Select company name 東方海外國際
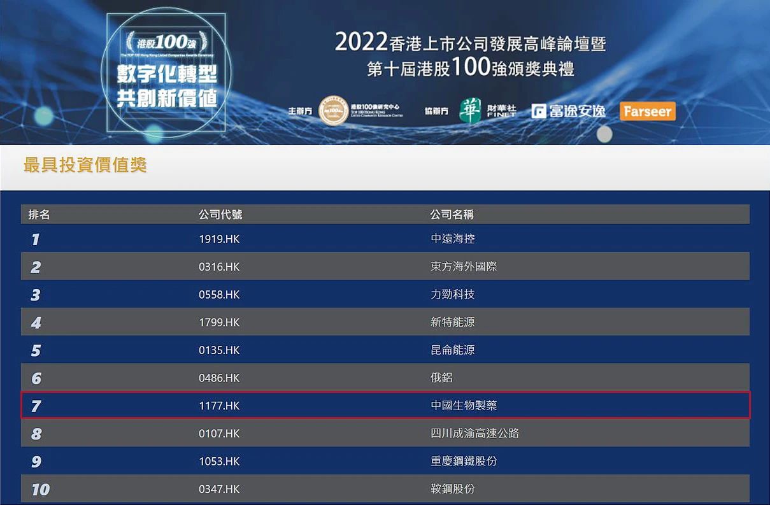The width and height of the screenshot is (770, 505). (464, 267)
